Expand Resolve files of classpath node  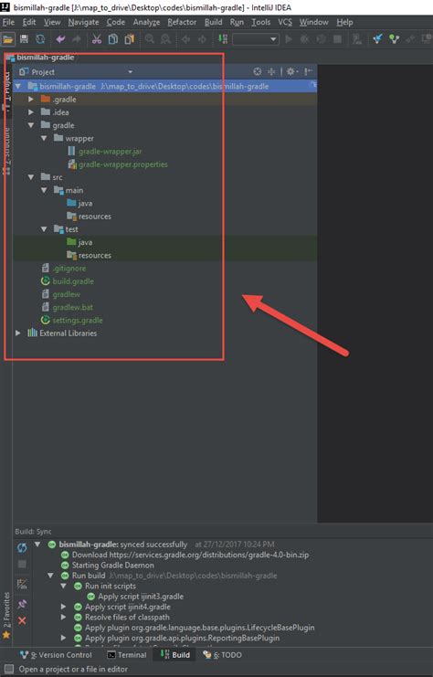click(63, 617)
